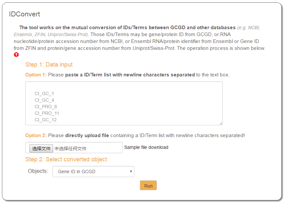Image resolution: width=285 pixels, height=203 pixels.
Task: Open the Objects dropdown showing Gene ID in GCGD
Action: coord(93,172)
